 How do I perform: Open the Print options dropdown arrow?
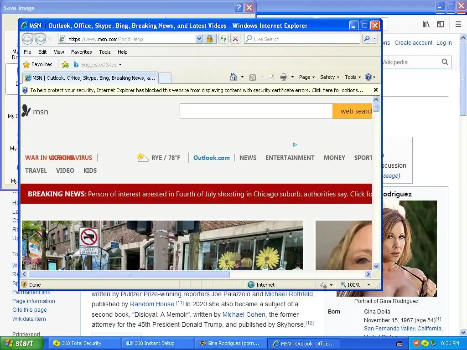pyautogui.click(x=292, y=77)
